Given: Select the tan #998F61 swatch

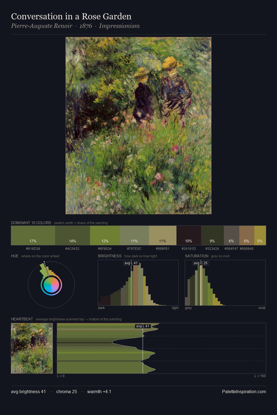Looking at the screenshot, I should (x=163, y=235).
